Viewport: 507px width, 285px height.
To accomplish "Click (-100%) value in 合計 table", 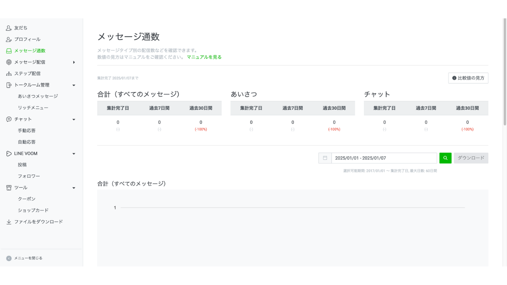I will [201, 130].
